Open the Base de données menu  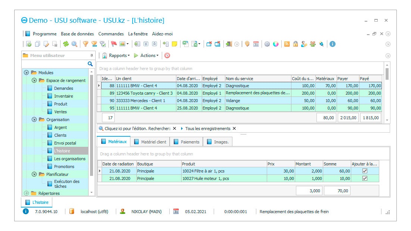[77, 34]
